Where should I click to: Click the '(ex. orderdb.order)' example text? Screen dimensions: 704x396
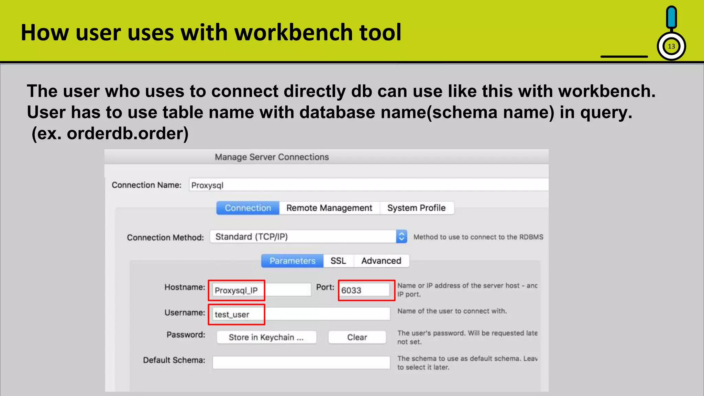point(110,133)
